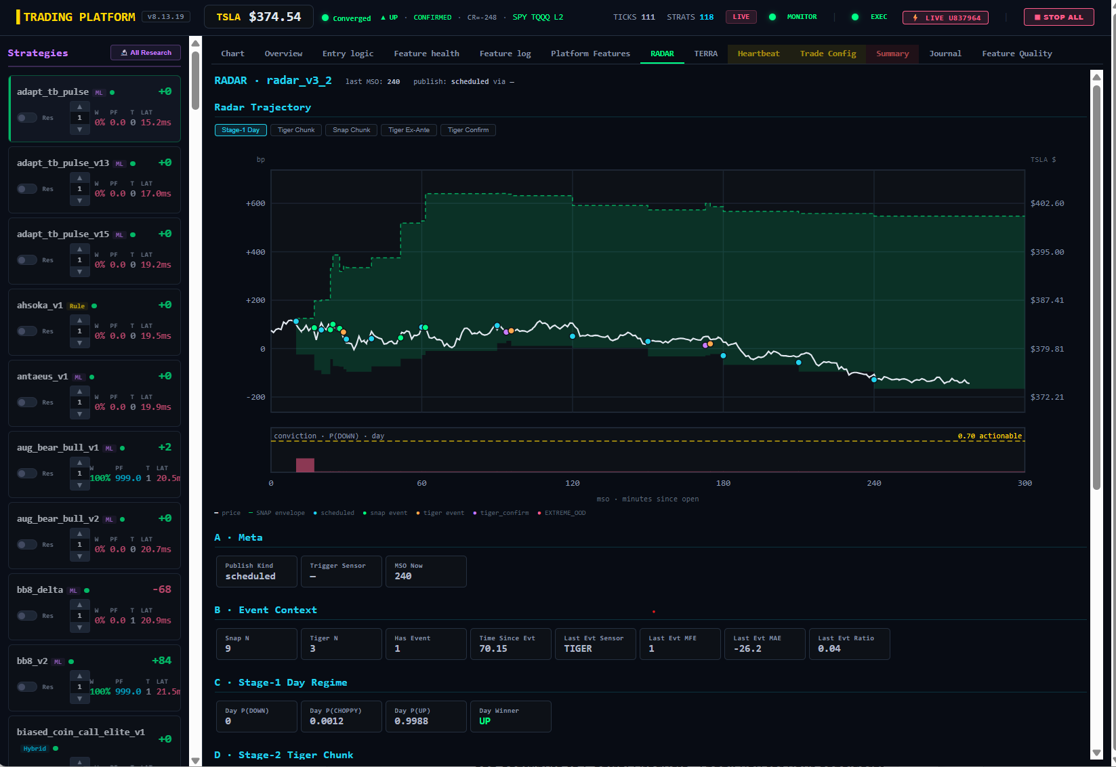Screen dimensions: 1116x767
Task: Click the green EXEC status dot
Action: tap(855, 17)
